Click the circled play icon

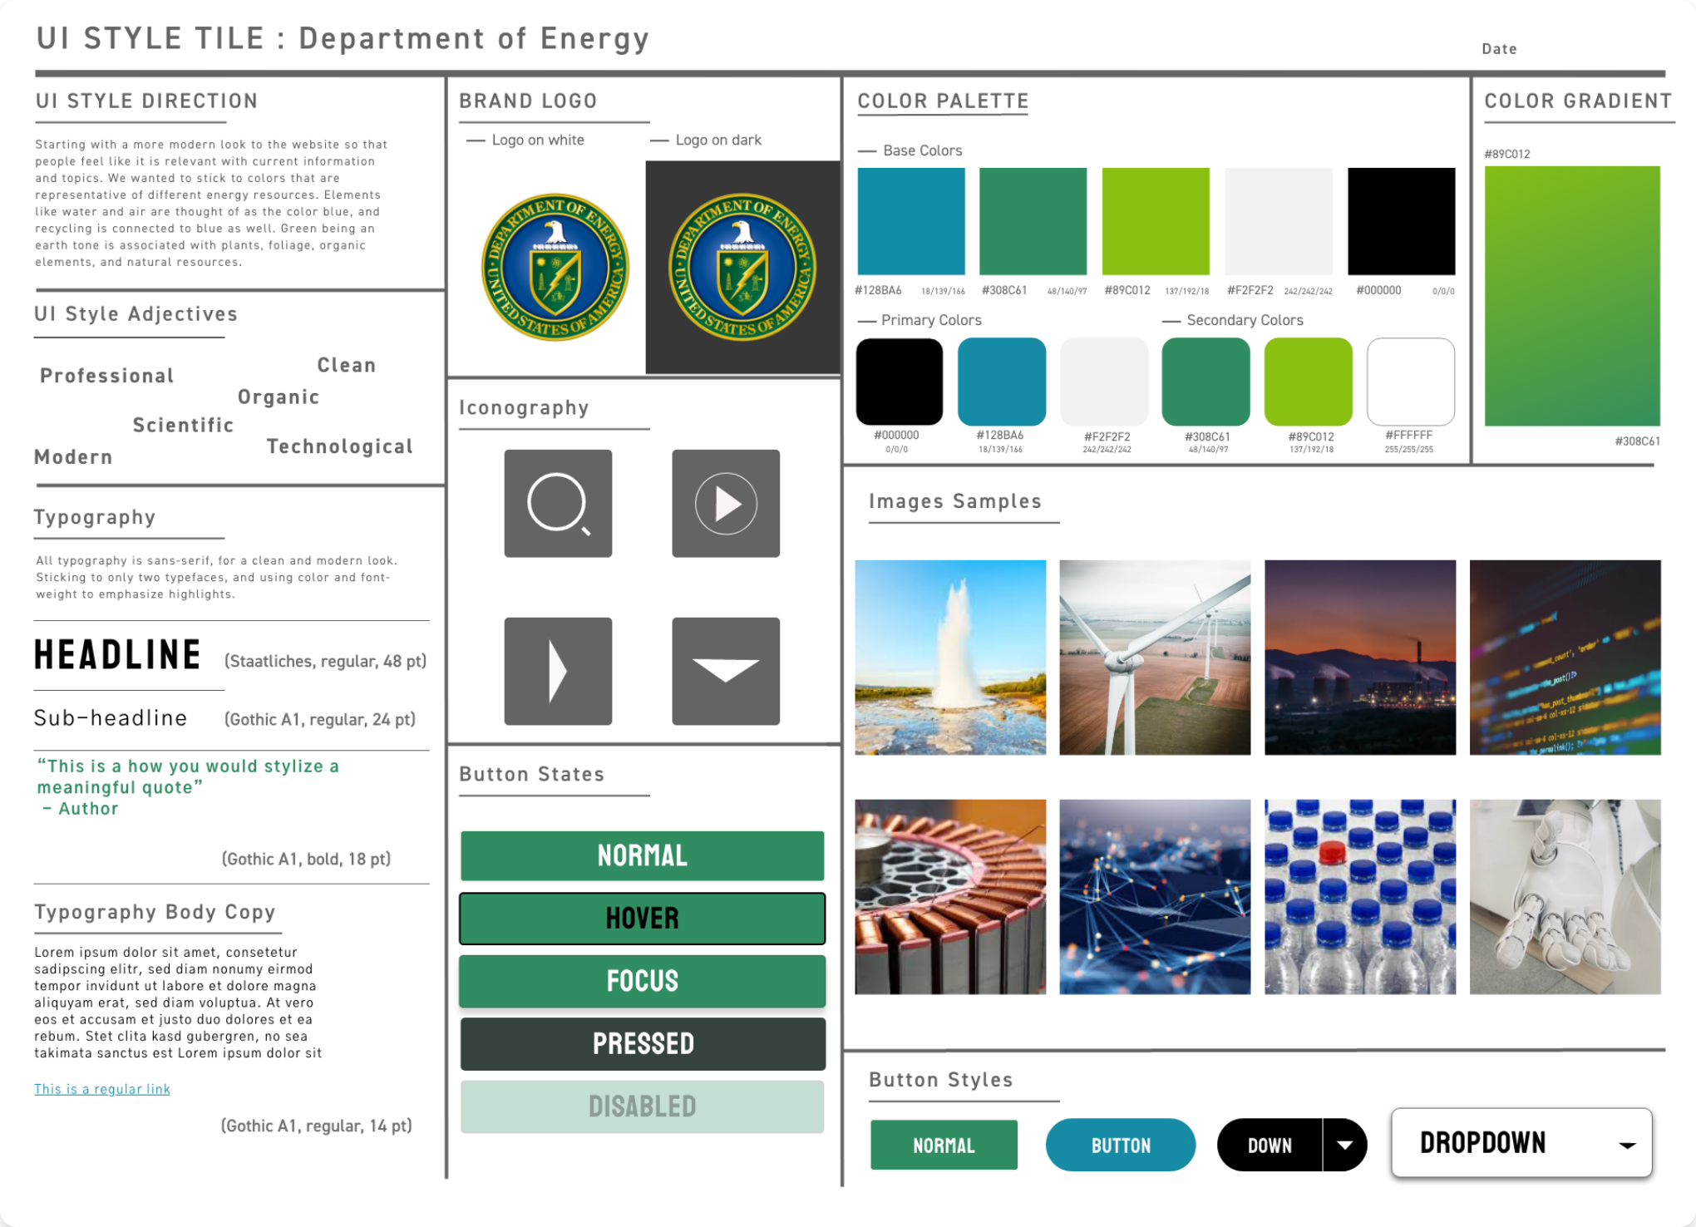[726, 504]
